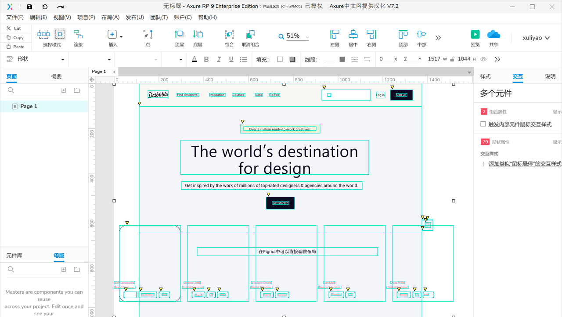Show 组合属性 section details
The height and width of the screenshot is (317, 562).
click(x=557, y=112)
